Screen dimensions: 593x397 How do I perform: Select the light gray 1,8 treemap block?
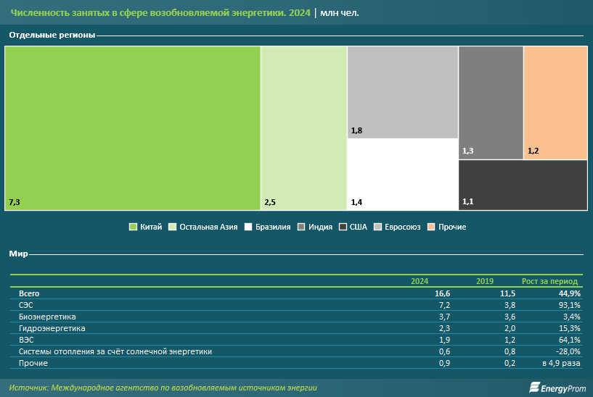(402, 92)
